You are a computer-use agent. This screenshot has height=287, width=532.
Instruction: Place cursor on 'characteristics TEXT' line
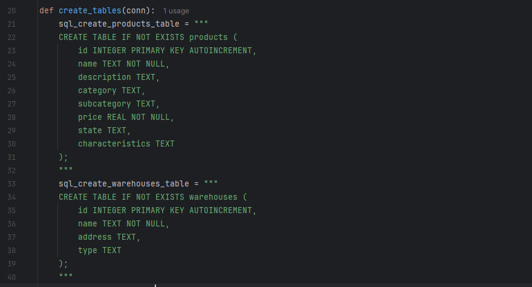pyautogui.click(x=126, y=143)
